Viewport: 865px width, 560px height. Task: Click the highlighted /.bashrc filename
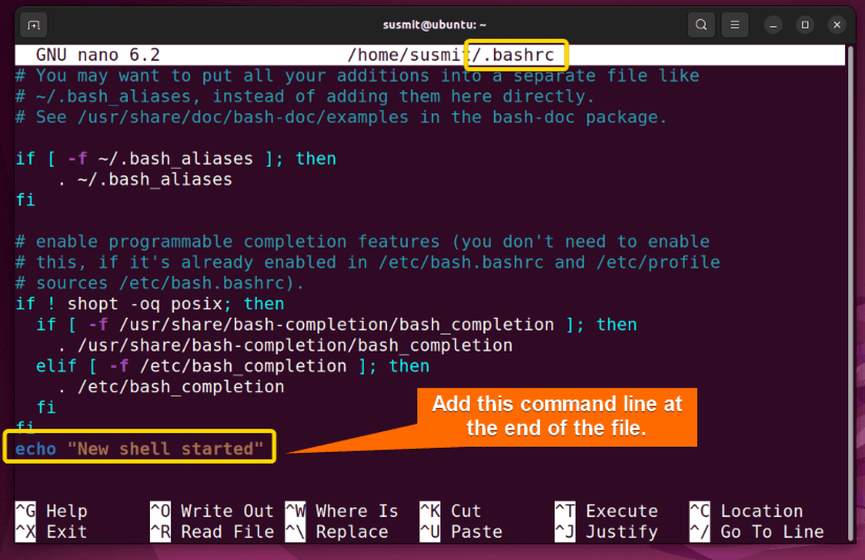[515, 55]
